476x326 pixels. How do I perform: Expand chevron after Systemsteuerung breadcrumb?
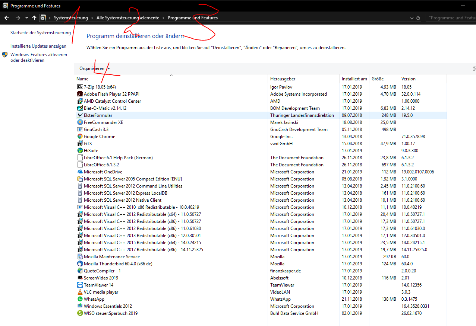click(92, 18)
